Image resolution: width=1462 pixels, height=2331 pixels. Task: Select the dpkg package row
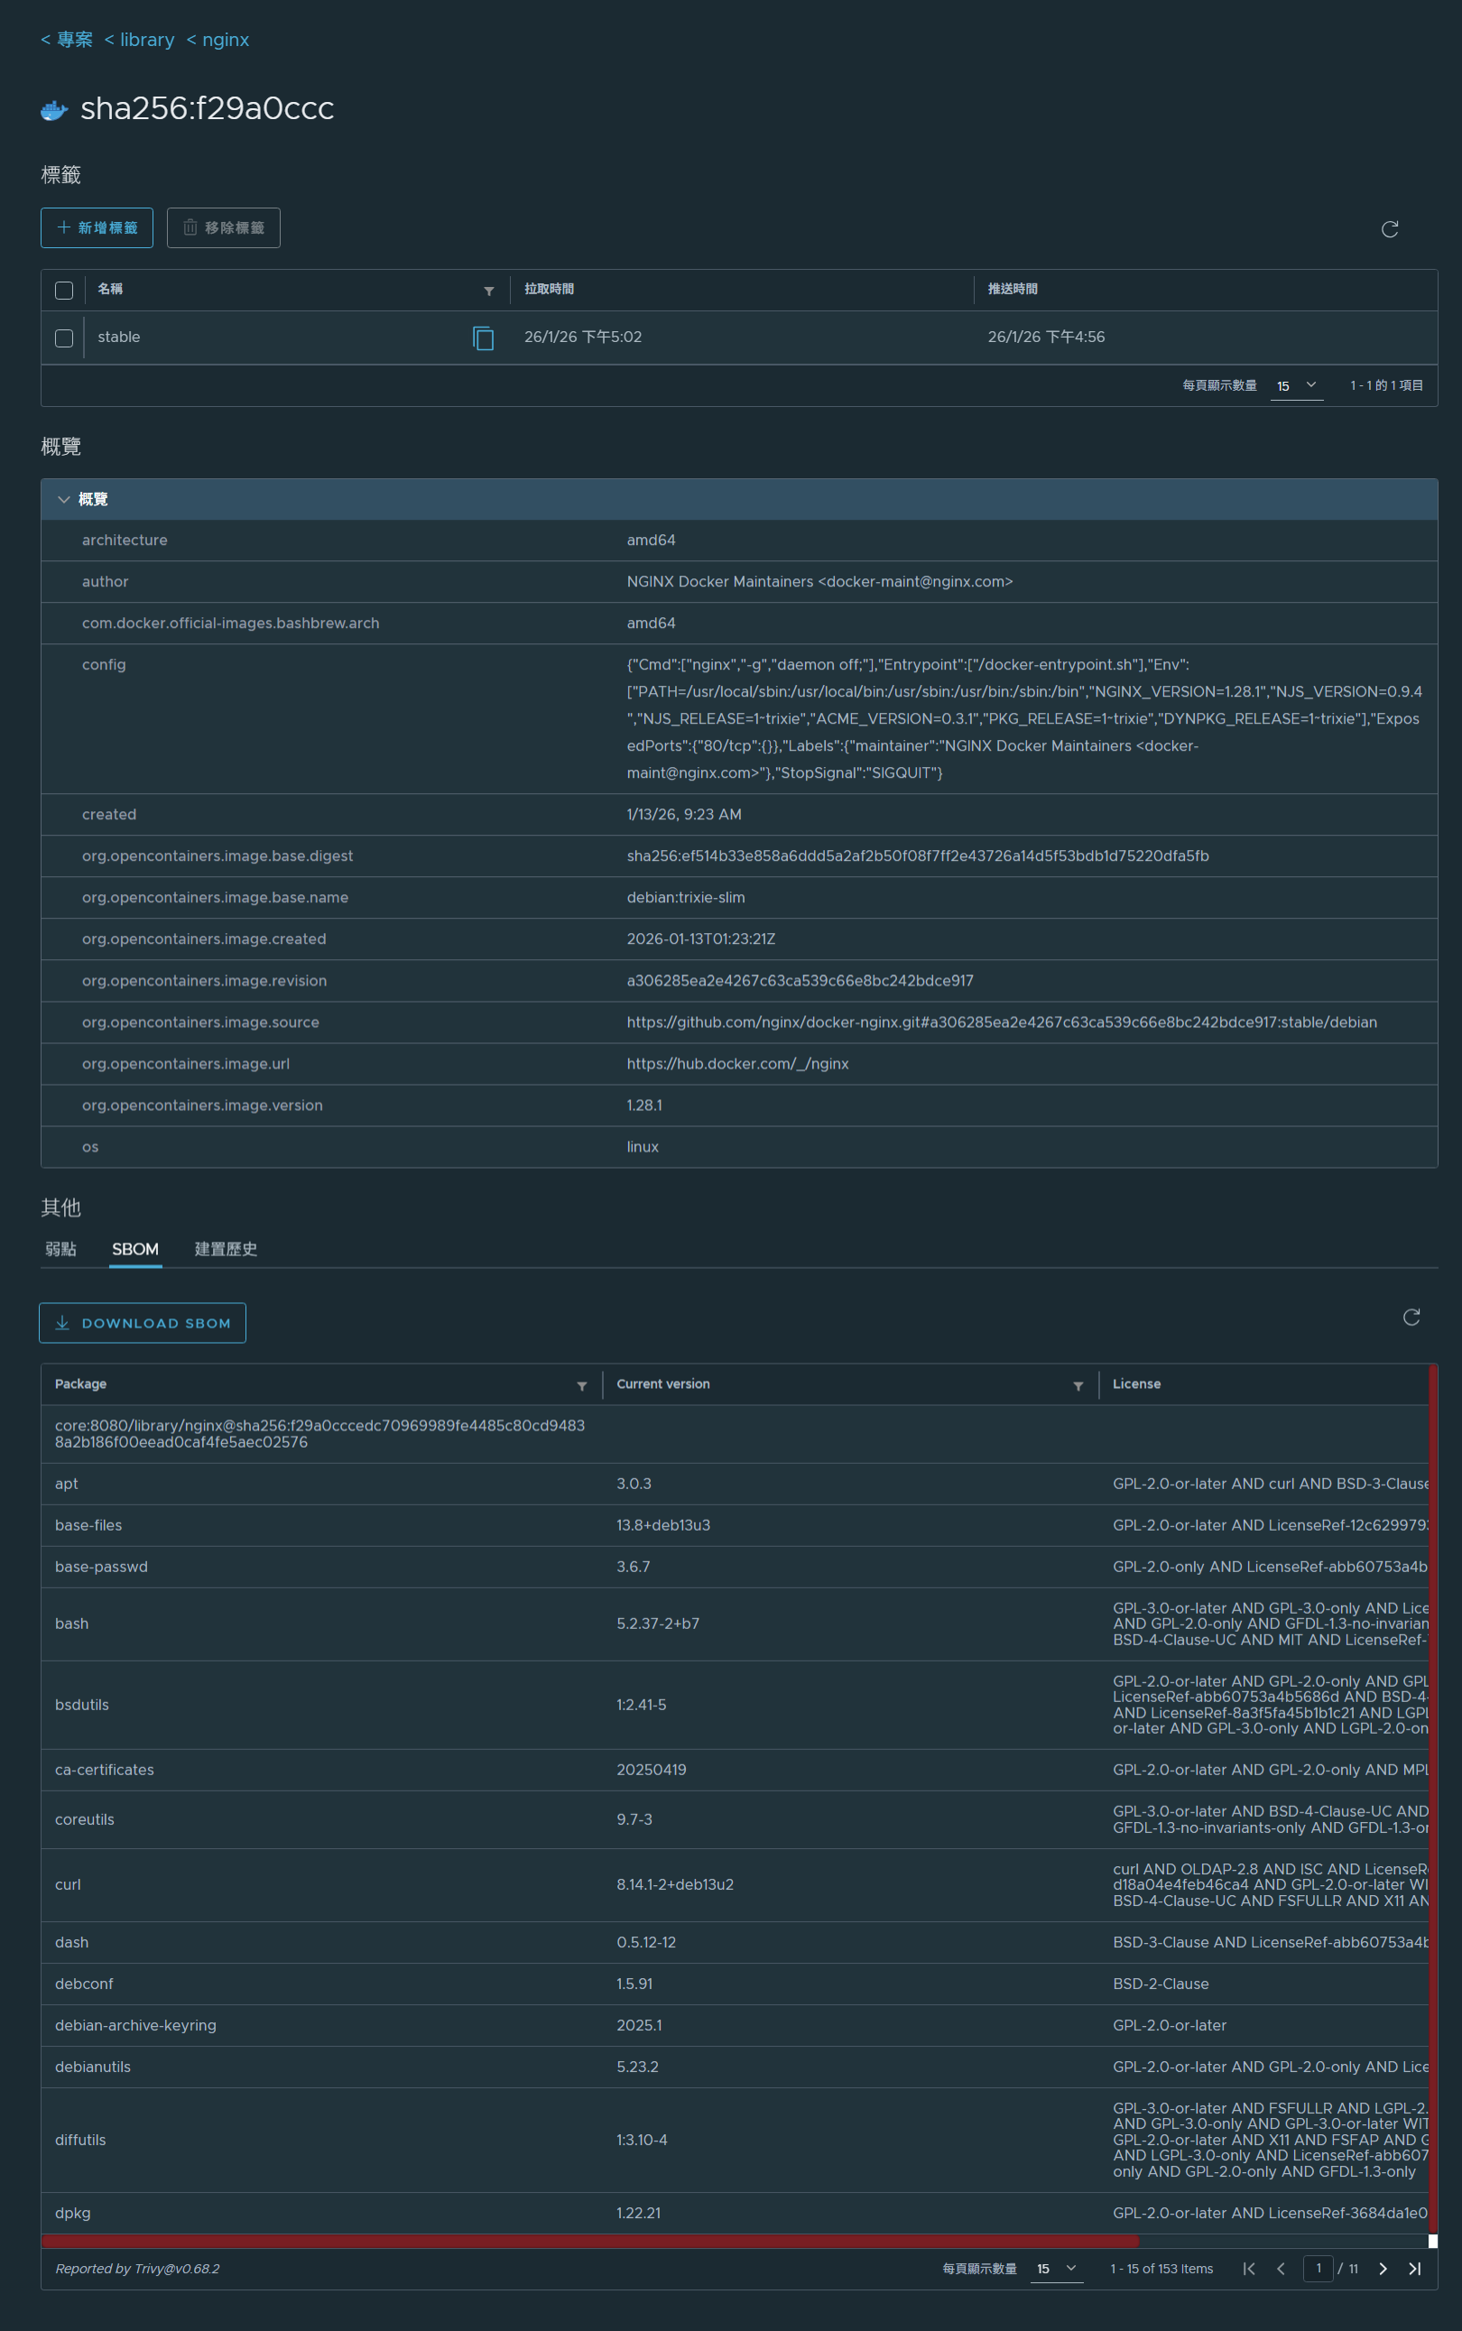[735, 2213]
